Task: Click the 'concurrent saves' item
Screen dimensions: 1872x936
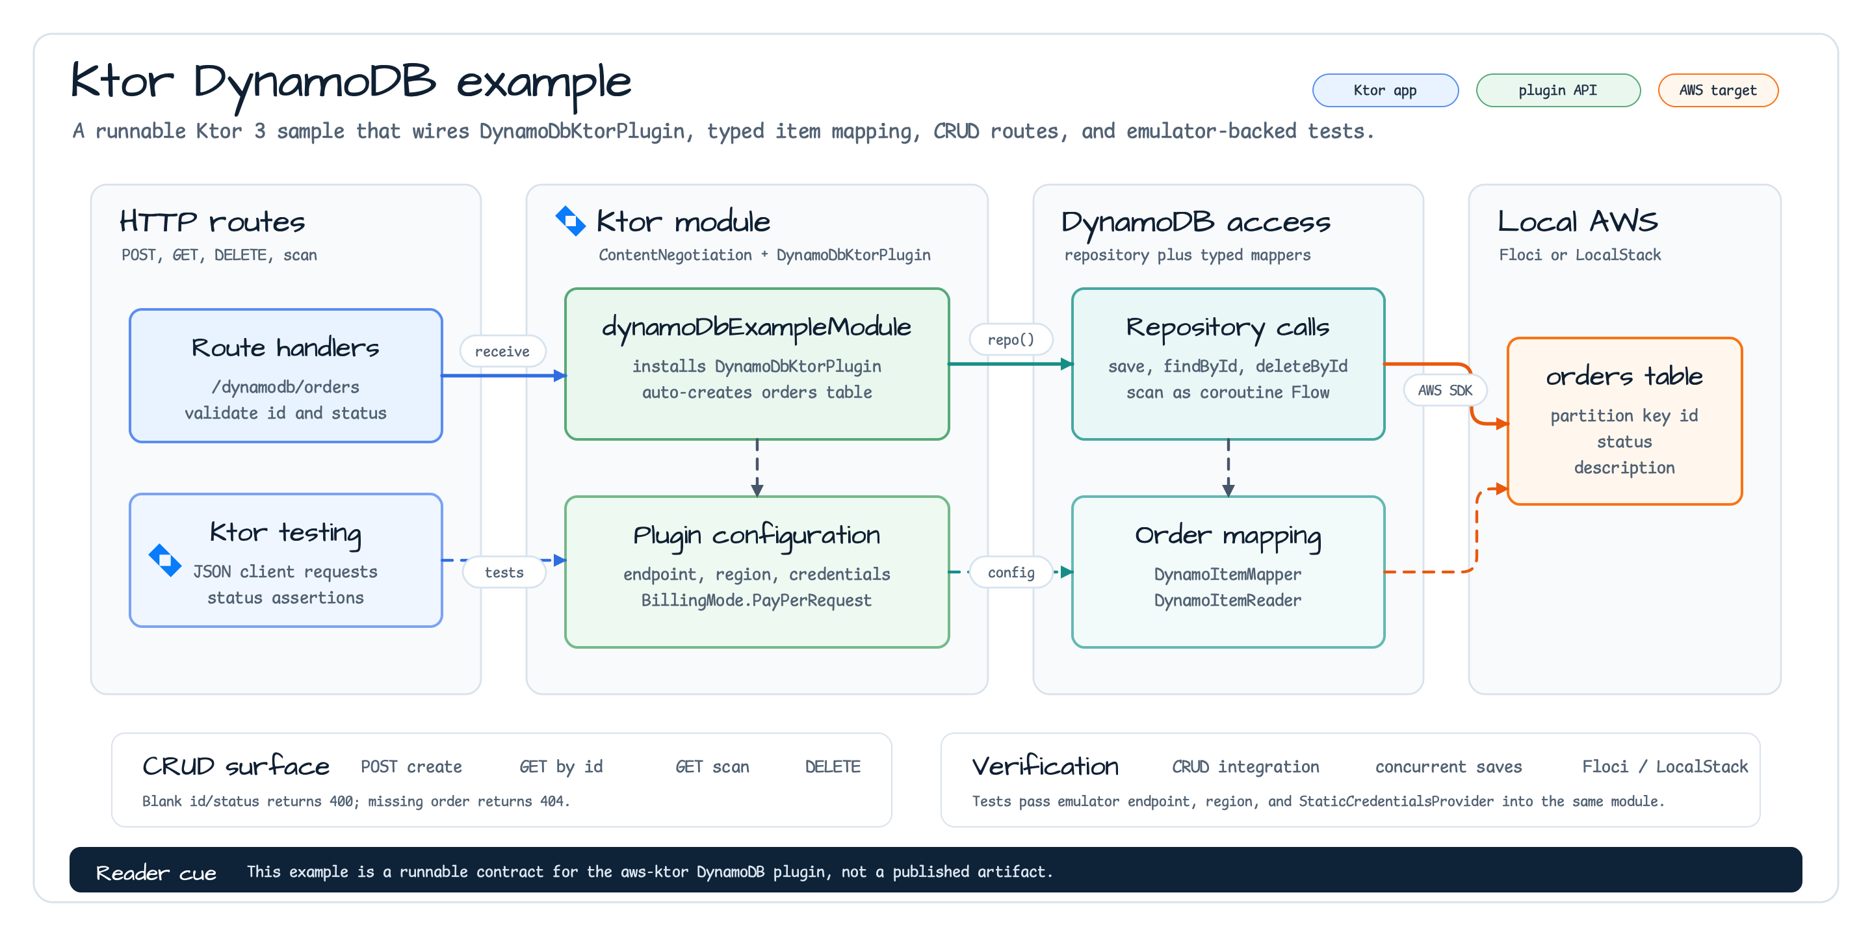Action: click(1448, 767)
